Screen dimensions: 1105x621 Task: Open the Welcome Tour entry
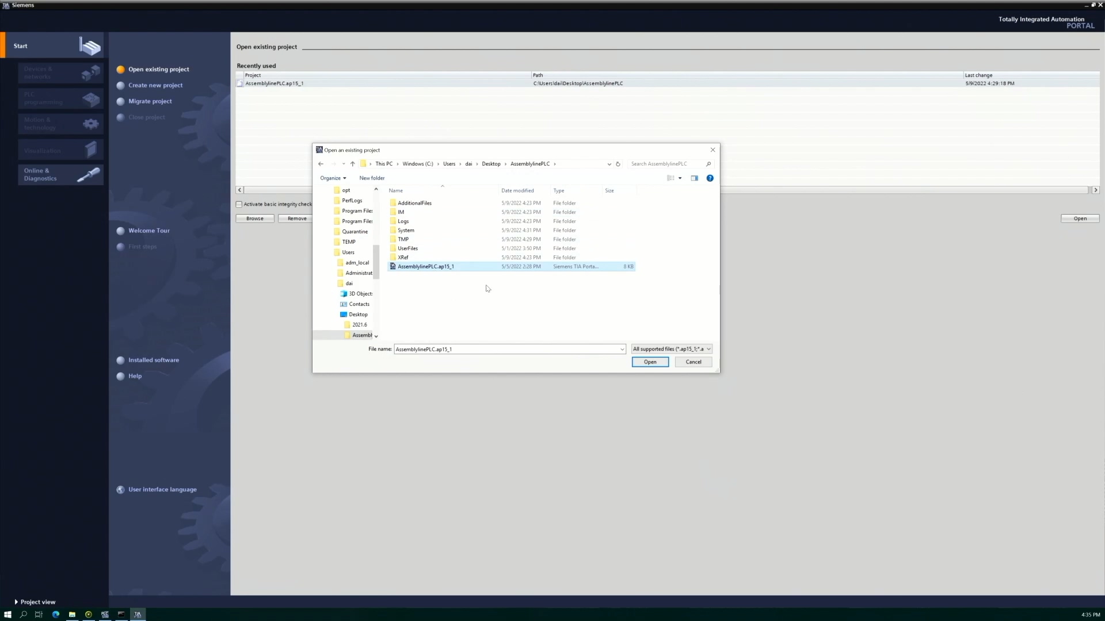click(x=148, y=231)
